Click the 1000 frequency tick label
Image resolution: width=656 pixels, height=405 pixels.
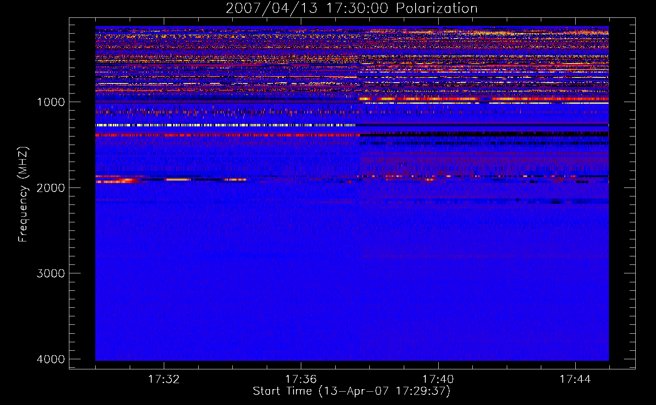pyautogui.click(x=51, y=102)
